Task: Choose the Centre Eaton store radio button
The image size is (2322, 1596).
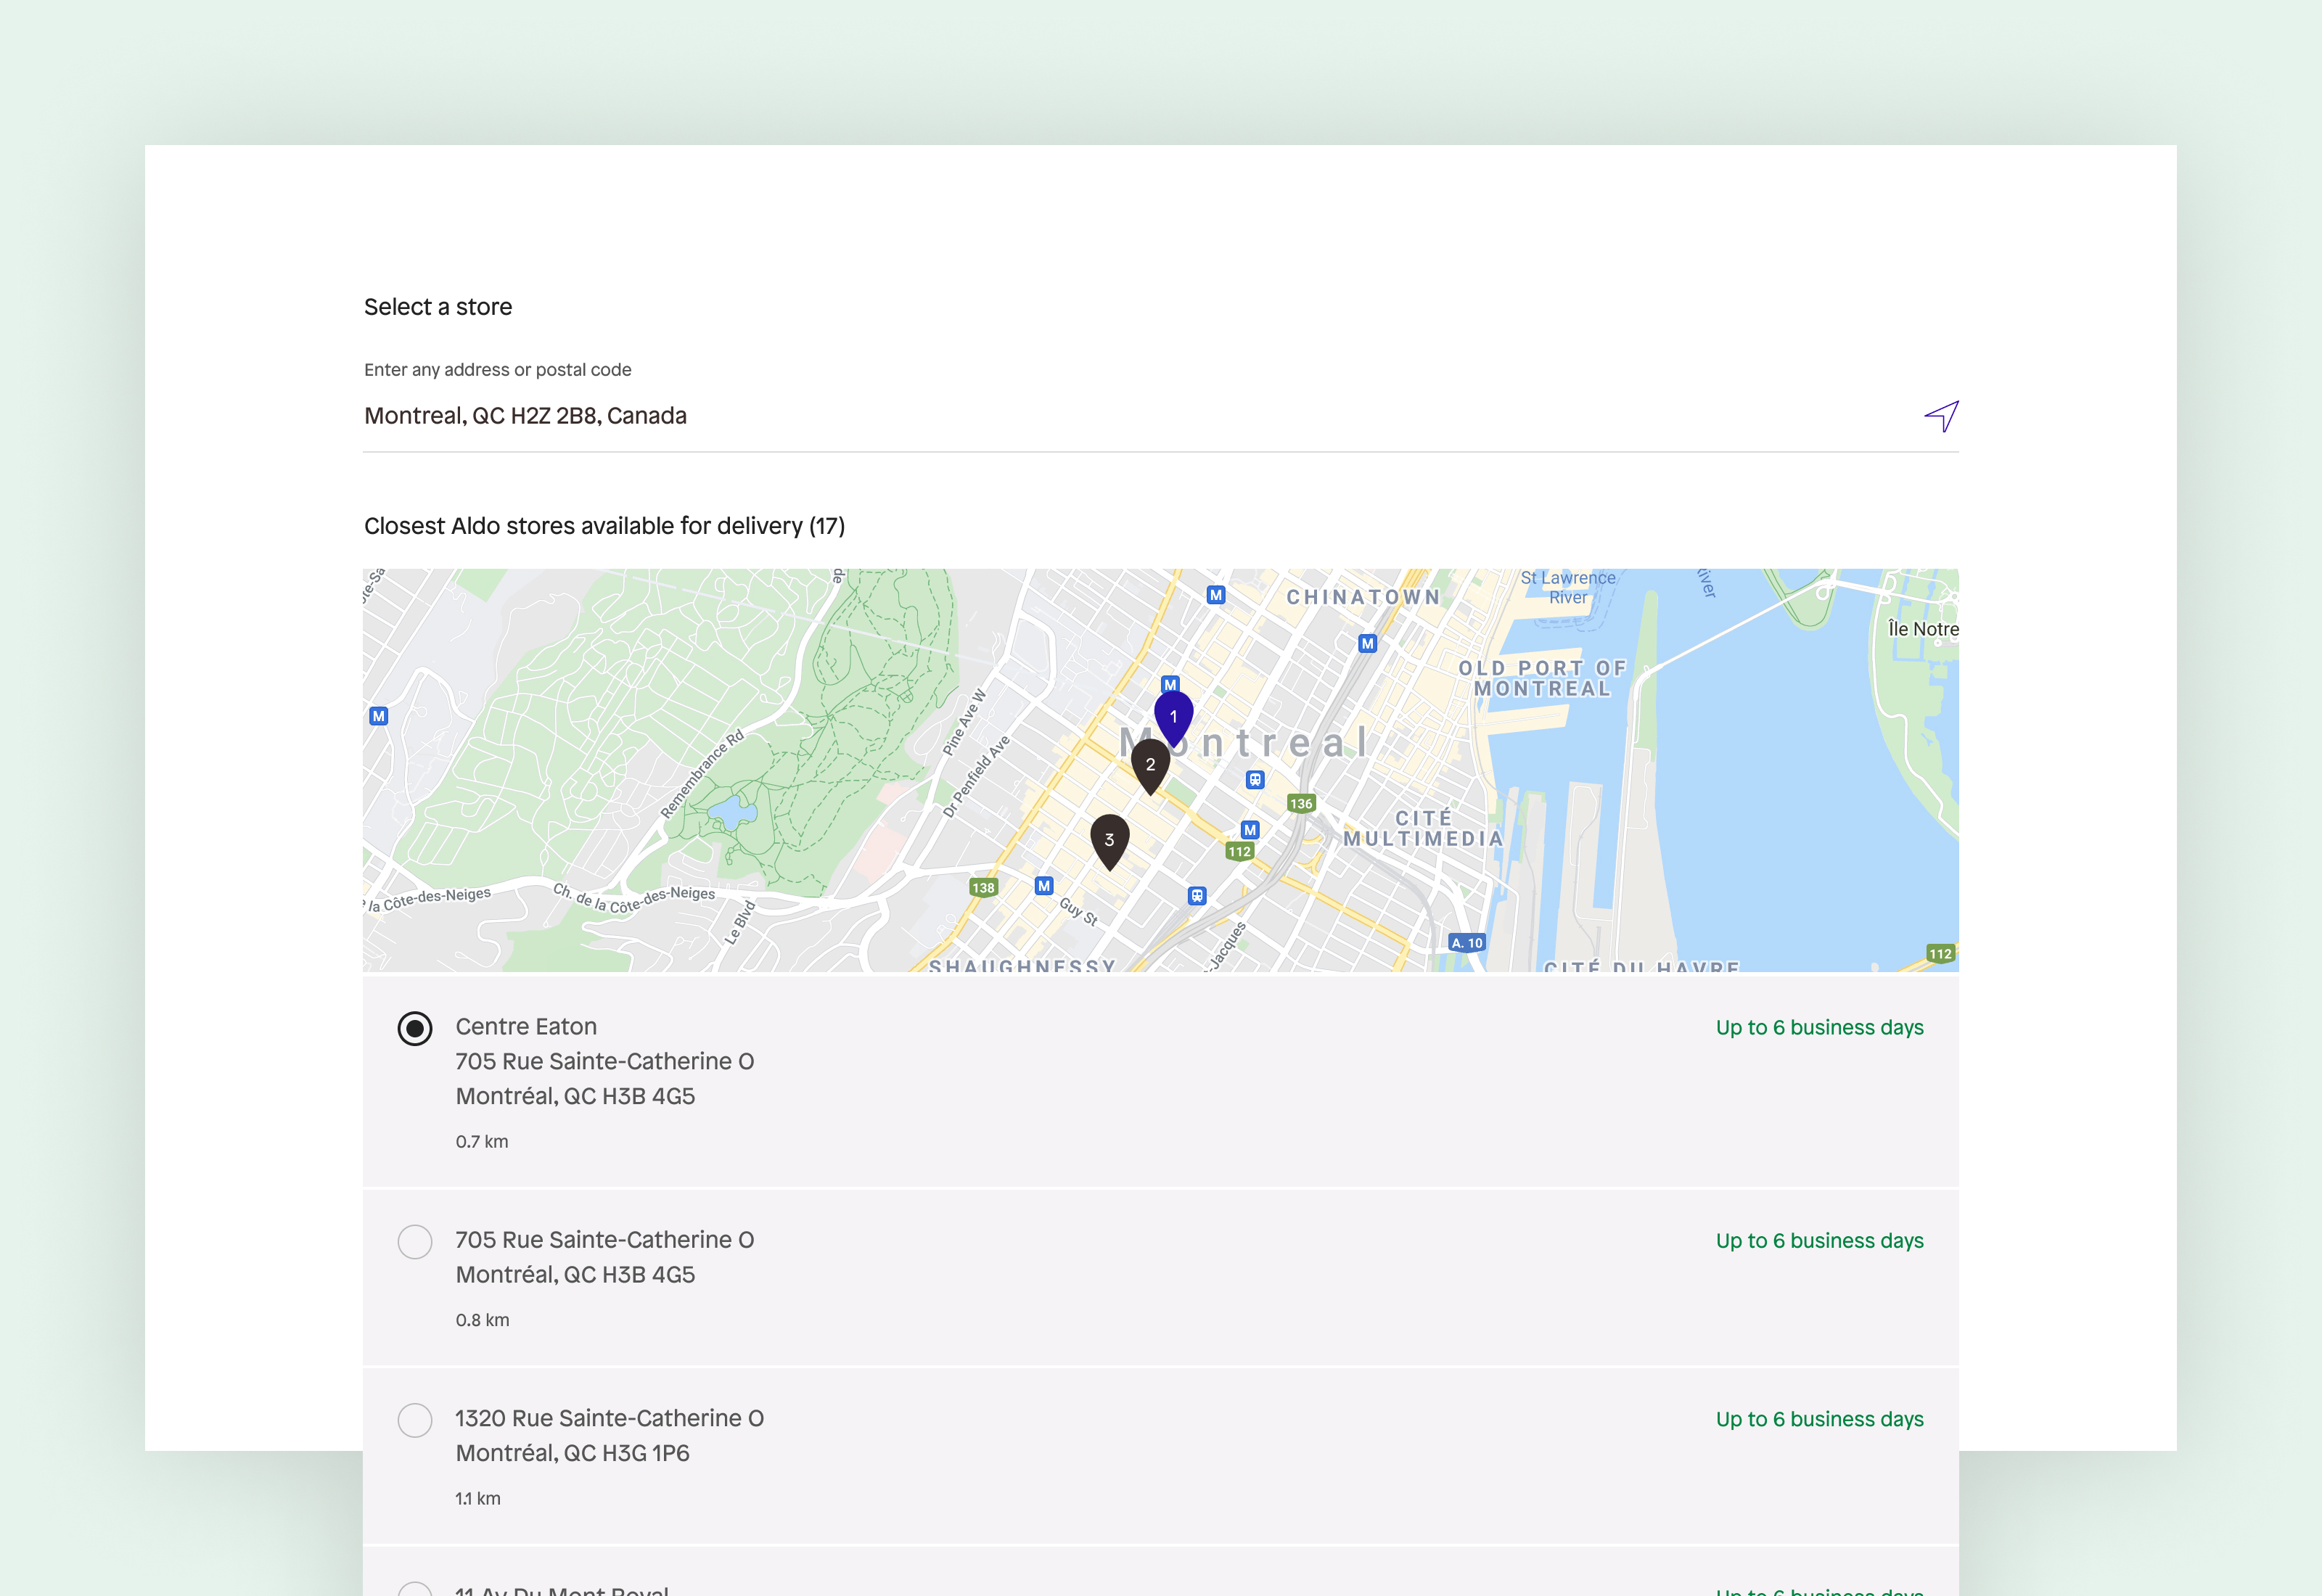Action: [415, 1028]
